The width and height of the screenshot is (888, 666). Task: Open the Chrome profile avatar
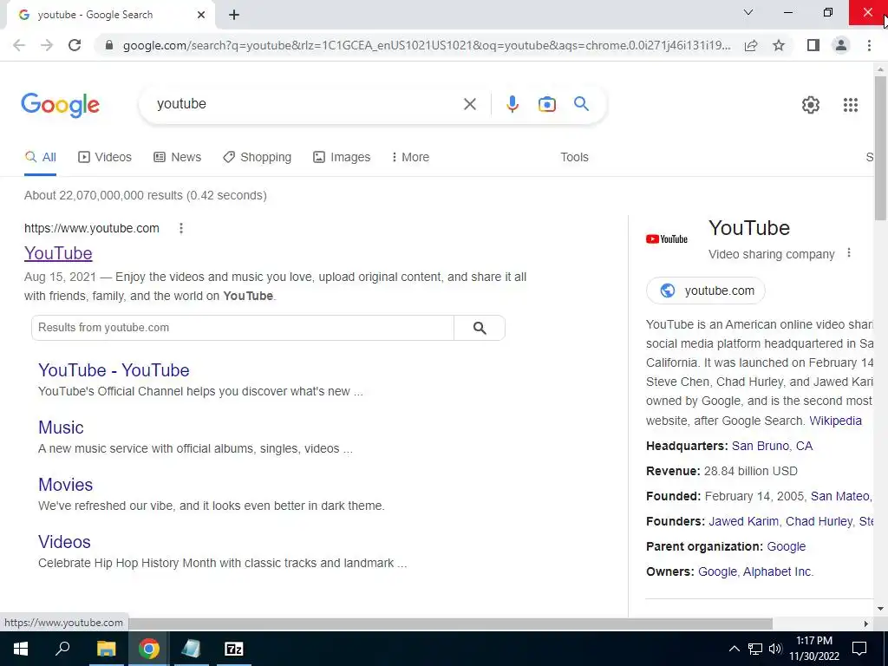click(841, 45)
